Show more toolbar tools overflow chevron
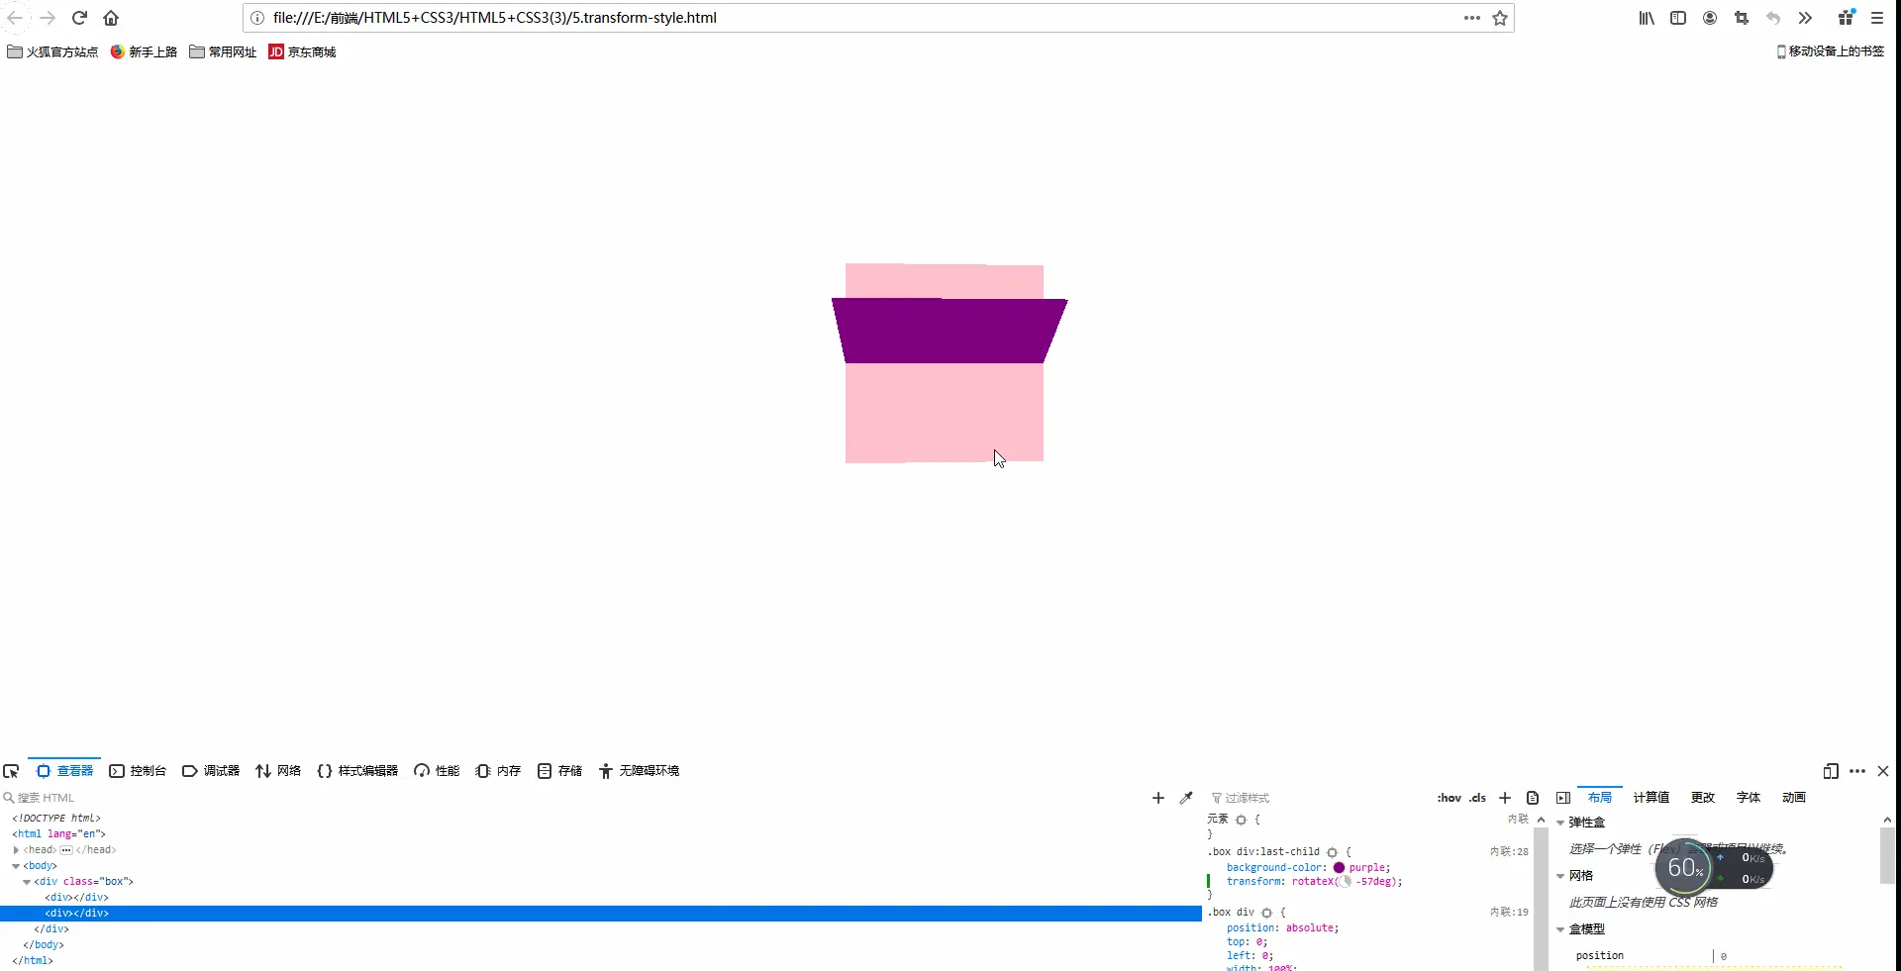Image resolution: width=1901 pixels, height=971 pixels. [x=1805, y=18]
